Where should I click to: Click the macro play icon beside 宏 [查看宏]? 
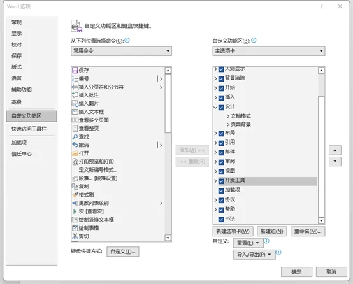[75, 211]
